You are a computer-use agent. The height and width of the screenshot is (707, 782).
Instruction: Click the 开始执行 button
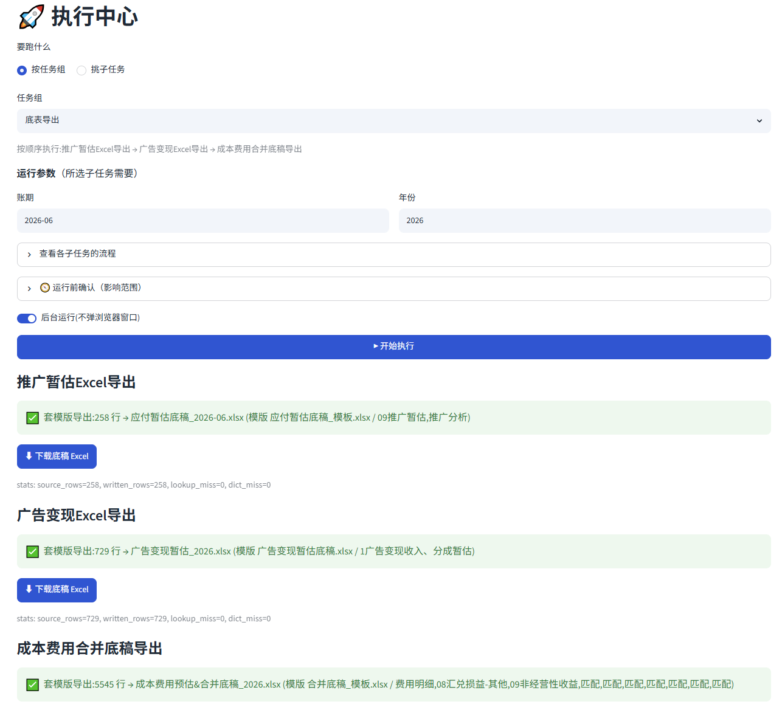tap(394, 347)
